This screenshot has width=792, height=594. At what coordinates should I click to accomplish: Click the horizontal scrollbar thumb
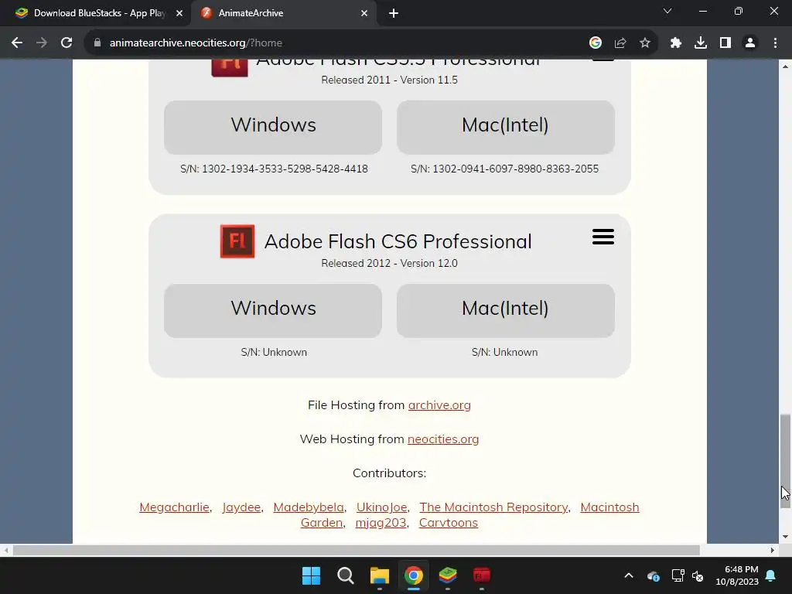[356, 550]
